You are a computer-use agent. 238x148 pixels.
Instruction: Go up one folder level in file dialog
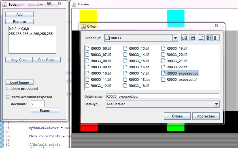[x=185, y=38]
